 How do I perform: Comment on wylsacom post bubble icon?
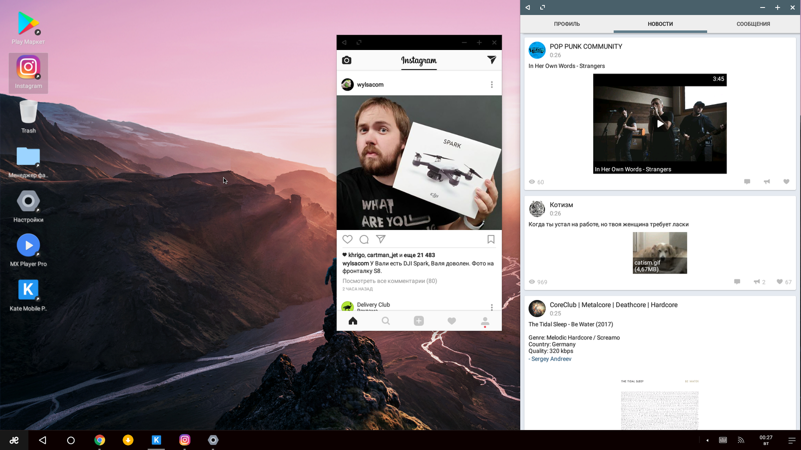coord(364,239)
